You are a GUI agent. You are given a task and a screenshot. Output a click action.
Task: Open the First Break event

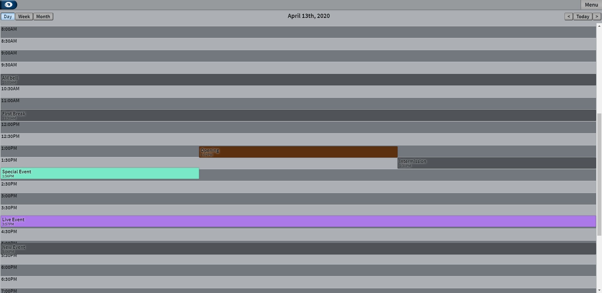(x=298, y=115)
